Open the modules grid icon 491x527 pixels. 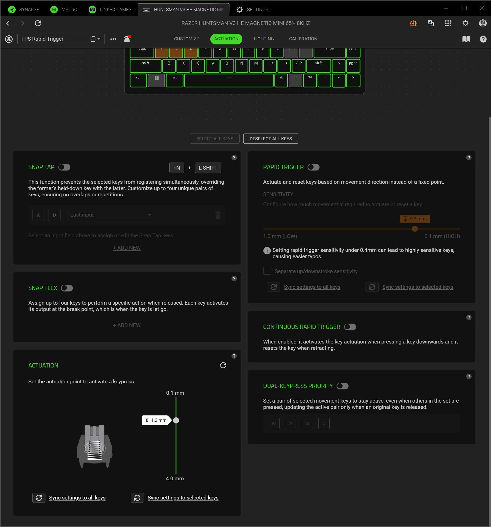tap(448, 23)
